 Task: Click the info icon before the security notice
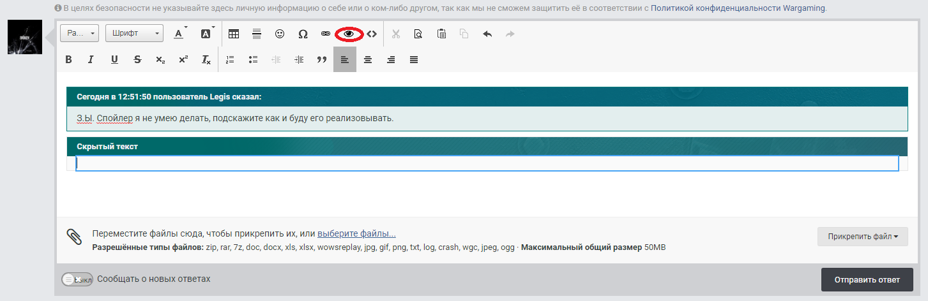click(x=57, y=8)
